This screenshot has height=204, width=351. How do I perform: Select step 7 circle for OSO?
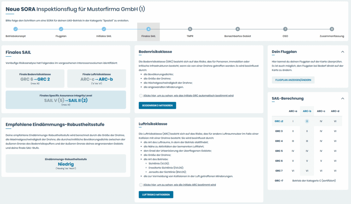[x=285, y=29]
